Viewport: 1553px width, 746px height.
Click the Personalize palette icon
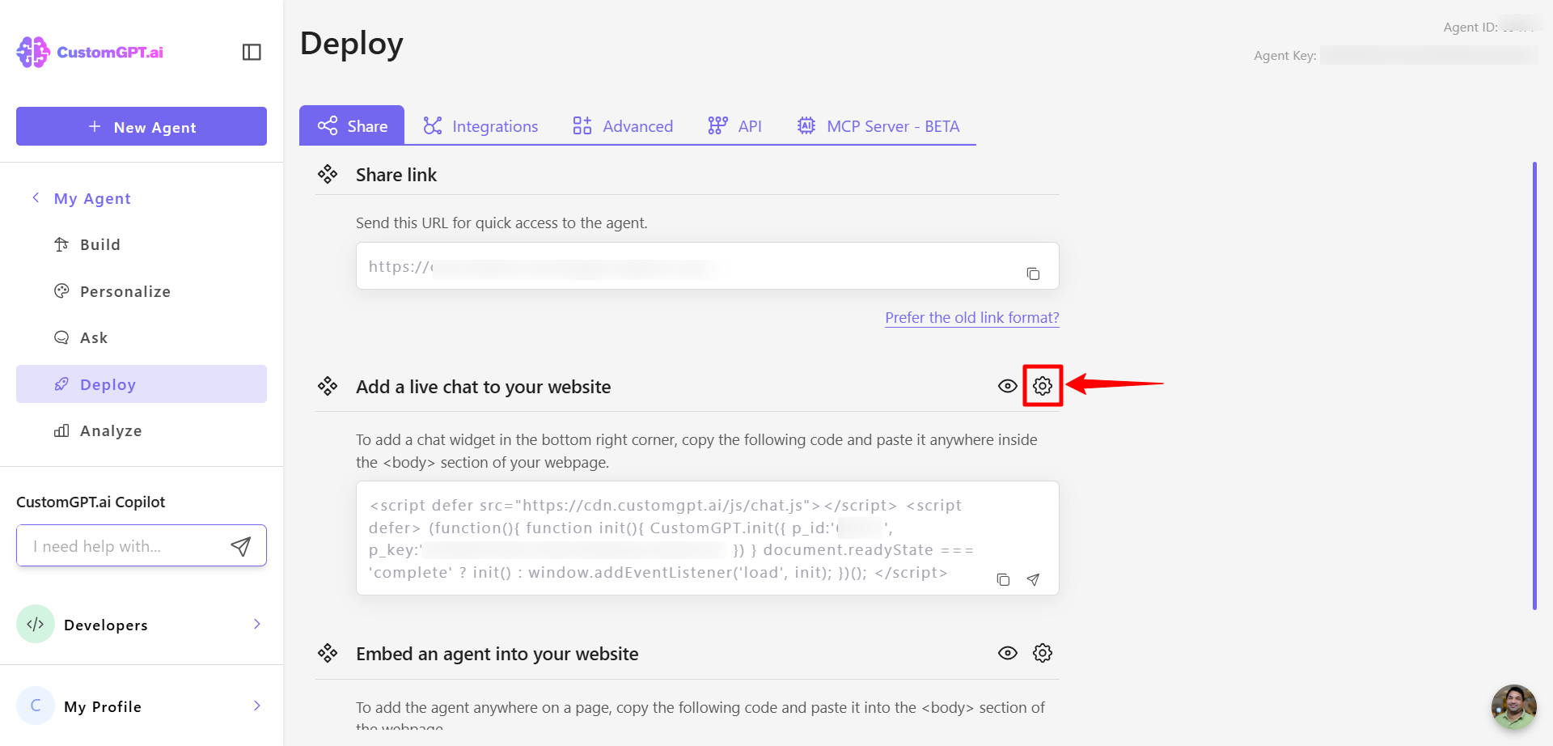pyautogui.click(x=61, y=291)
